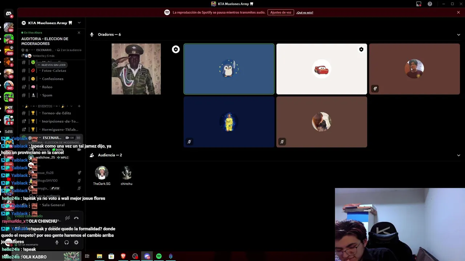Viewport: 465px width, 261px height.
Task: Open the server icon with 44 badge
Action: [x=9, y=27]
